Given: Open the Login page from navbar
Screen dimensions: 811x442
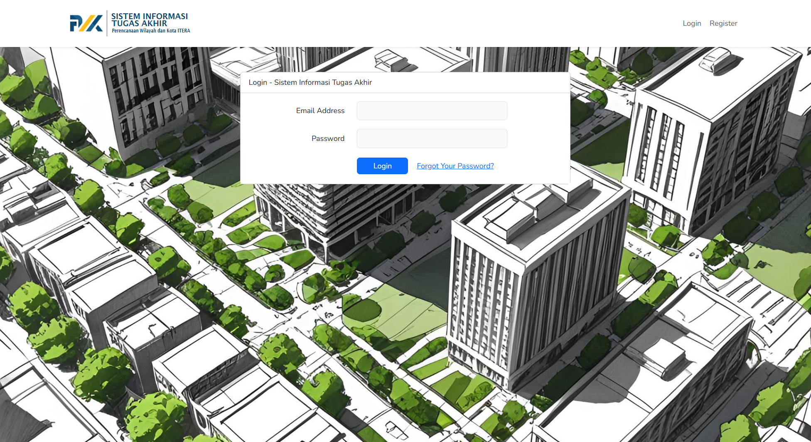Looking at the screenshot, I should pos(691,23).
